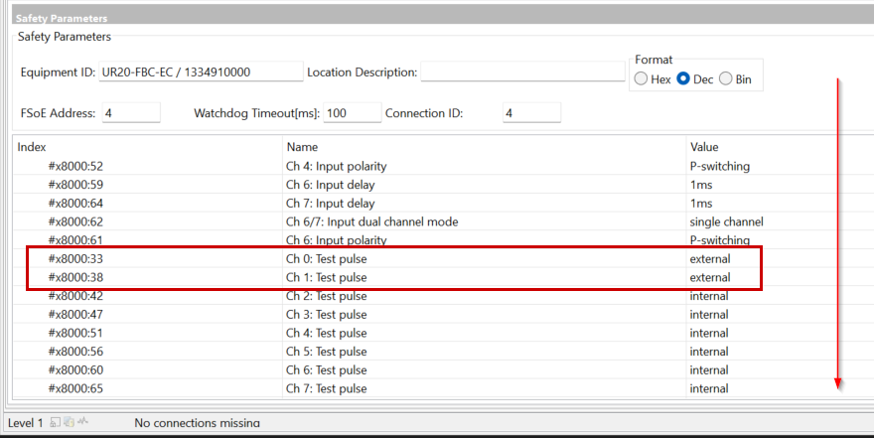Image resolution: width=874 pixels, height=438 pixels.
Task: Click internal value of Ch 5 Test pulse
Action: pyautogui.click(x=709, y=351)
